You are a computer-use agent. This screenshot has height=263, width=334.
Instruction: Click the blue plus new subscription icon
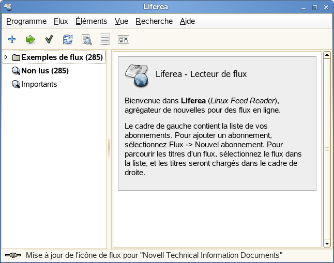click(12, 39)
